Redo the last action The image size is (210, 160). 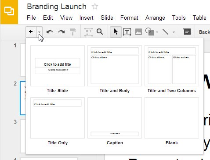click(62, 32)
